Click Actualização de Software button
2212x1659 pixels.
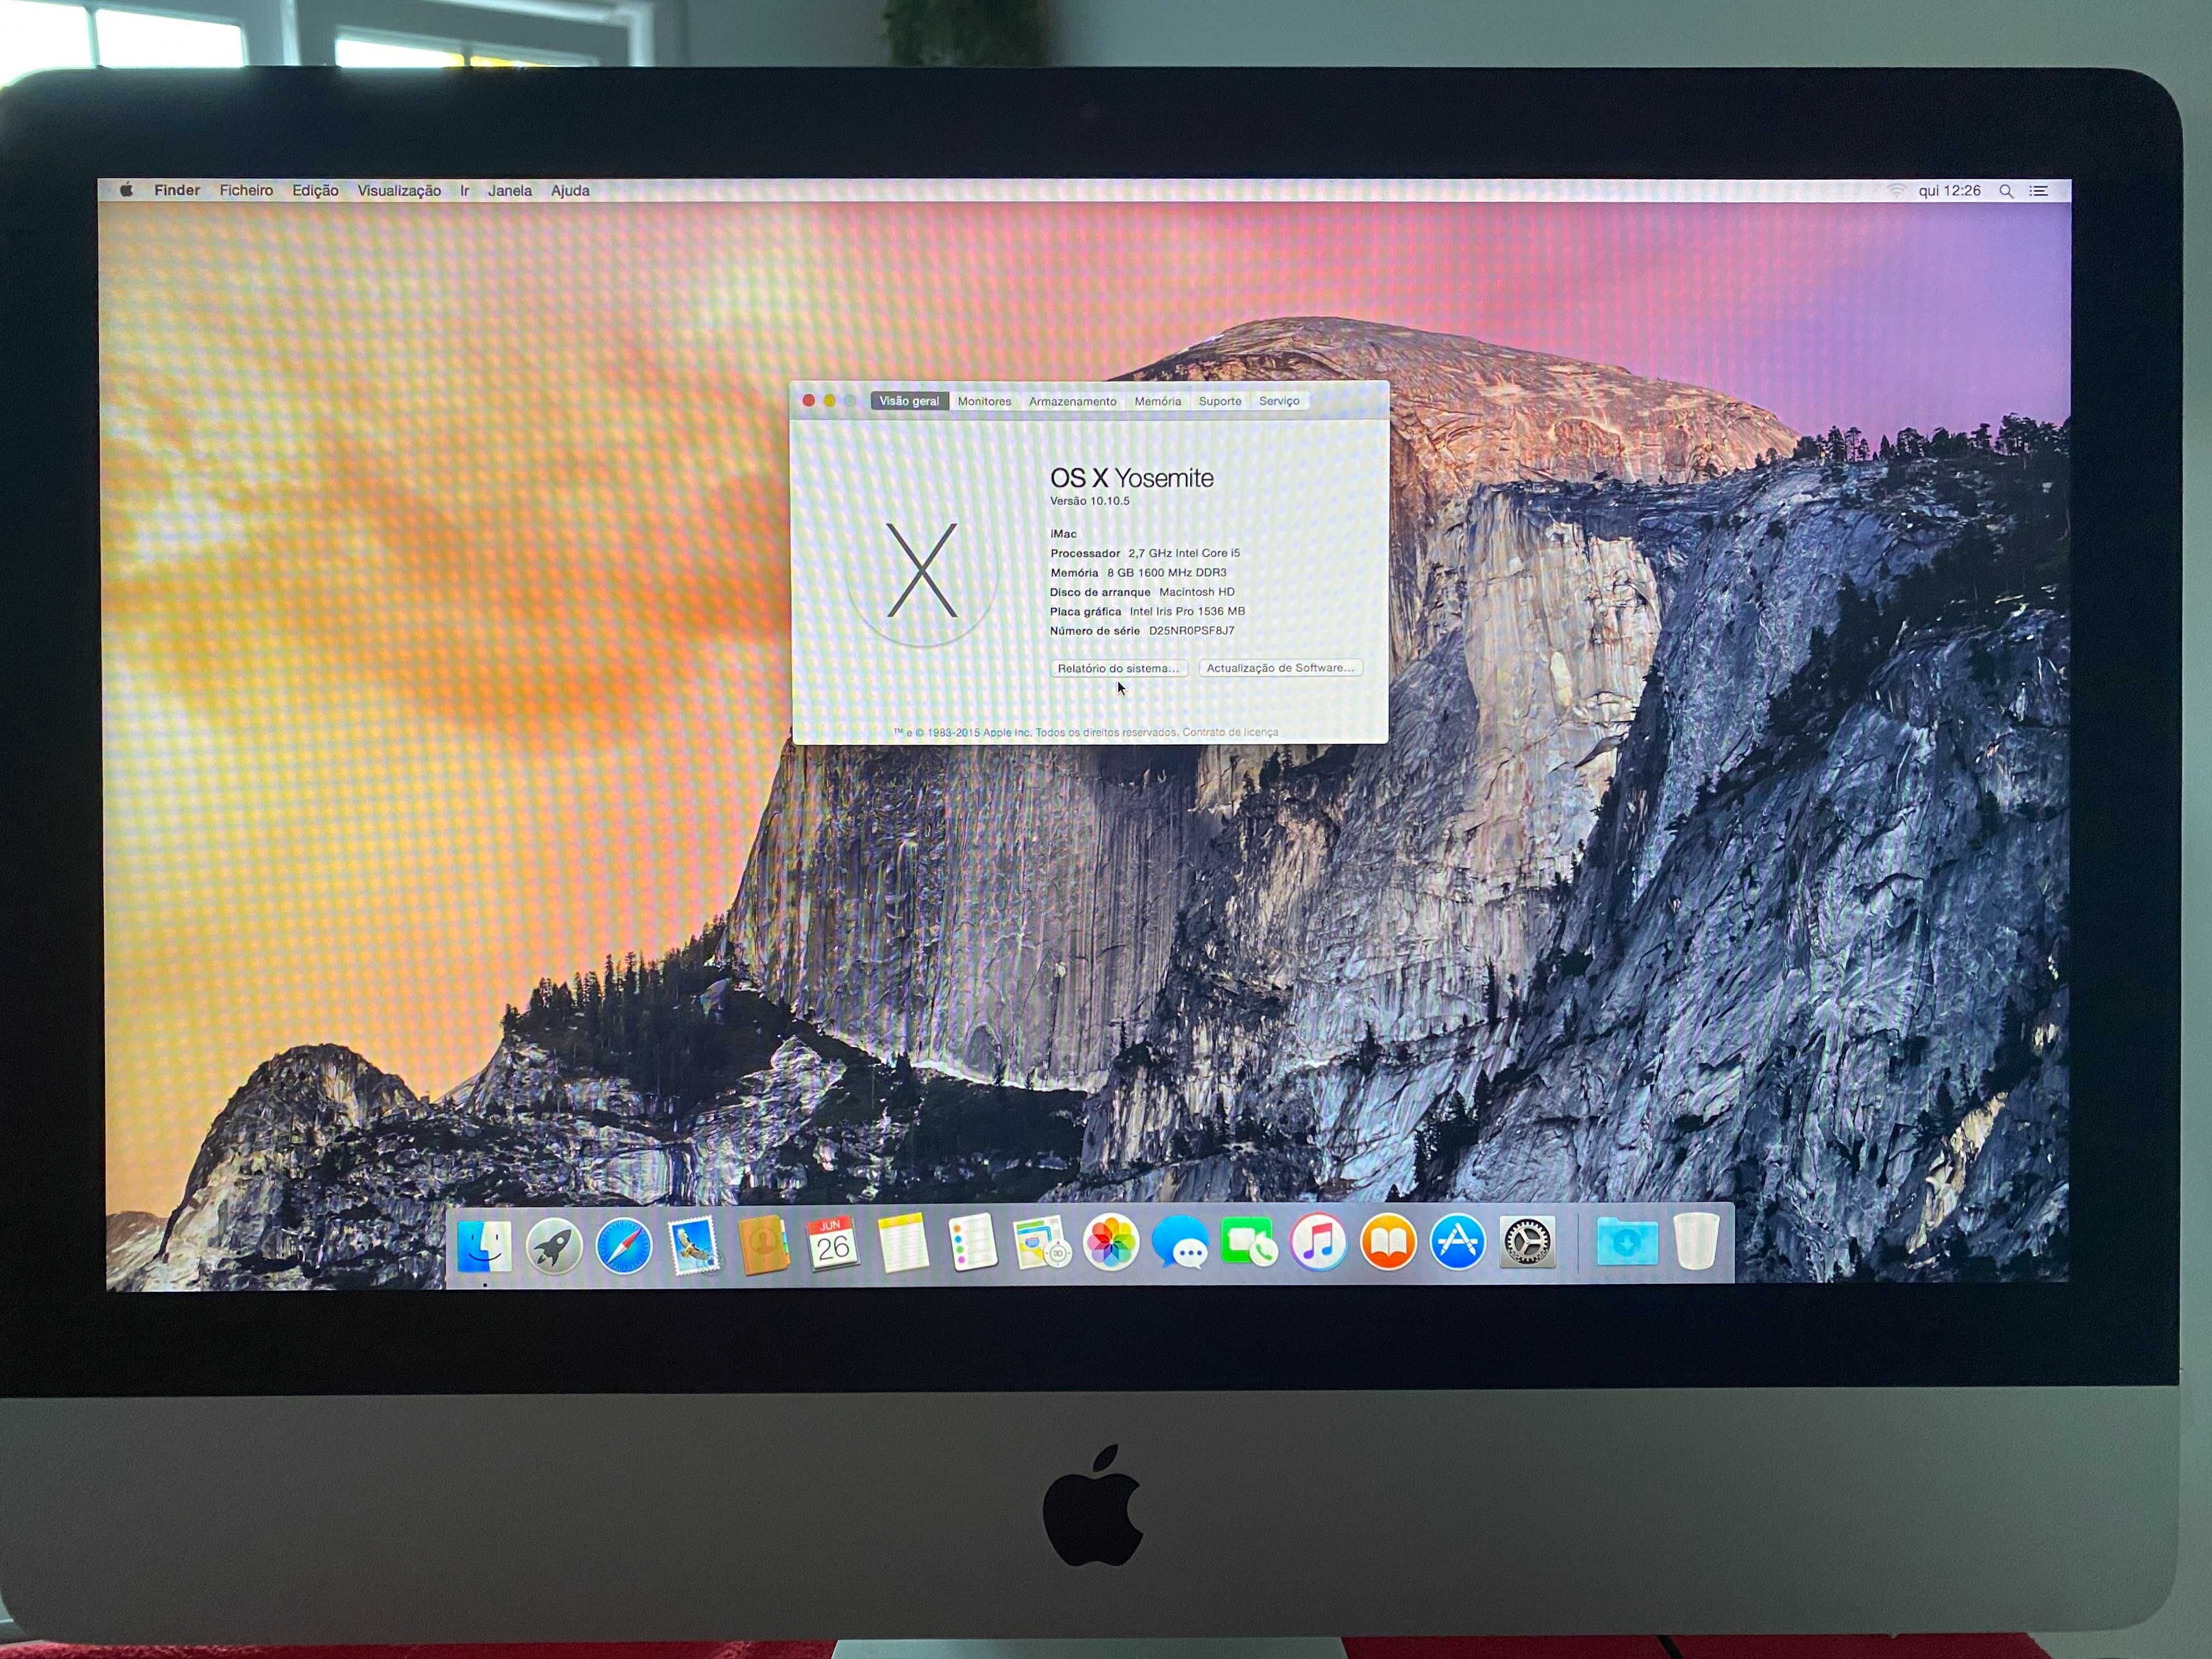click(x=1280, y=668)
